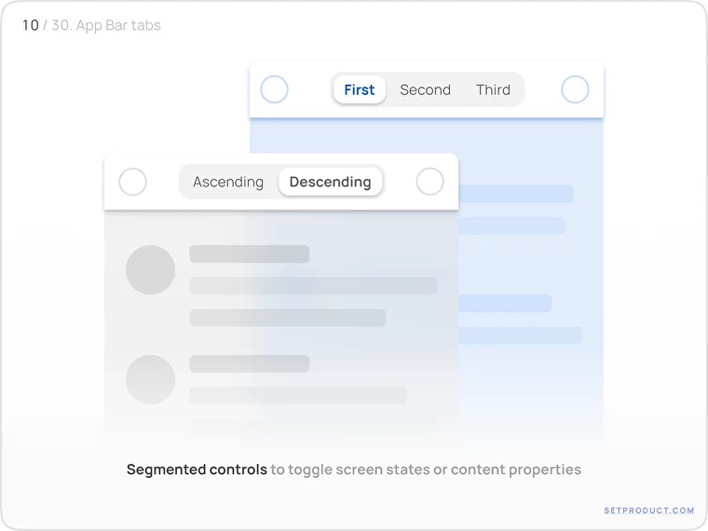
Task: Select the second gray avatar circle
Action: 150,379
